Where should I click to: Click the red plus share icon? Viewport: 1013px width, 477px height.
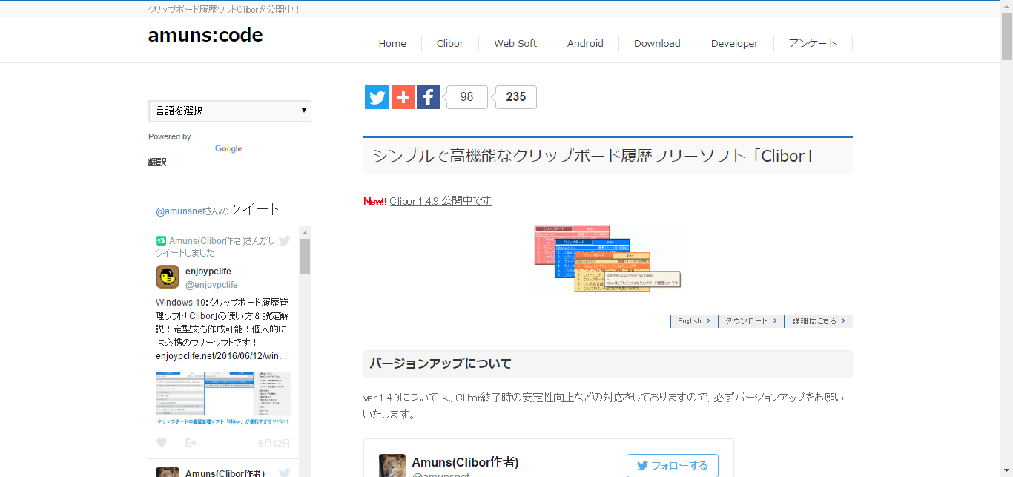tap(403, 97)
